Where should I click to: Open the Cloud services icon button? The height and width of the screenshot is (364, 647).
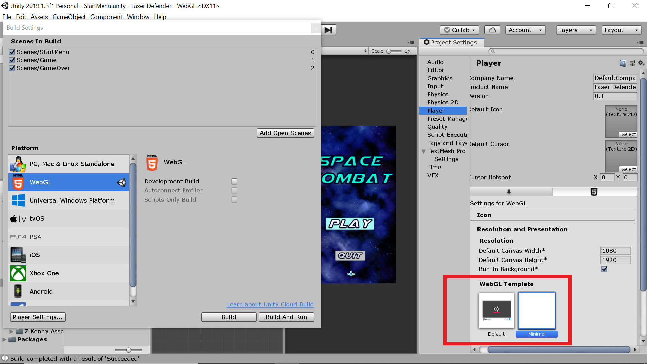coord(492,30)
